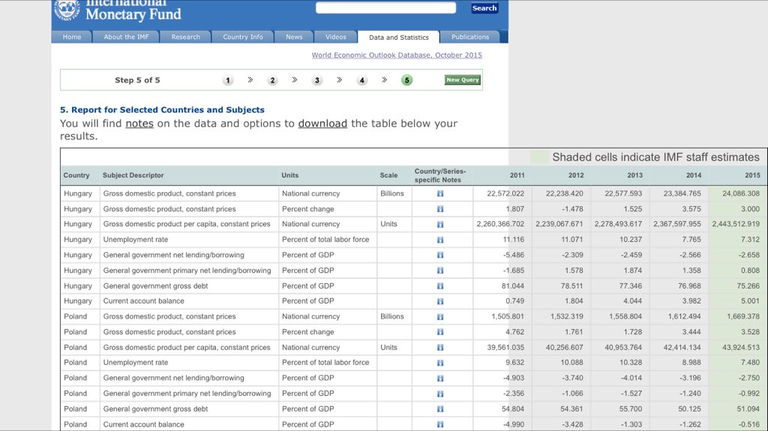The height and width of the screenshot is (431, 768).
Task: Open the Videos tab
Action: pos(335,37)
